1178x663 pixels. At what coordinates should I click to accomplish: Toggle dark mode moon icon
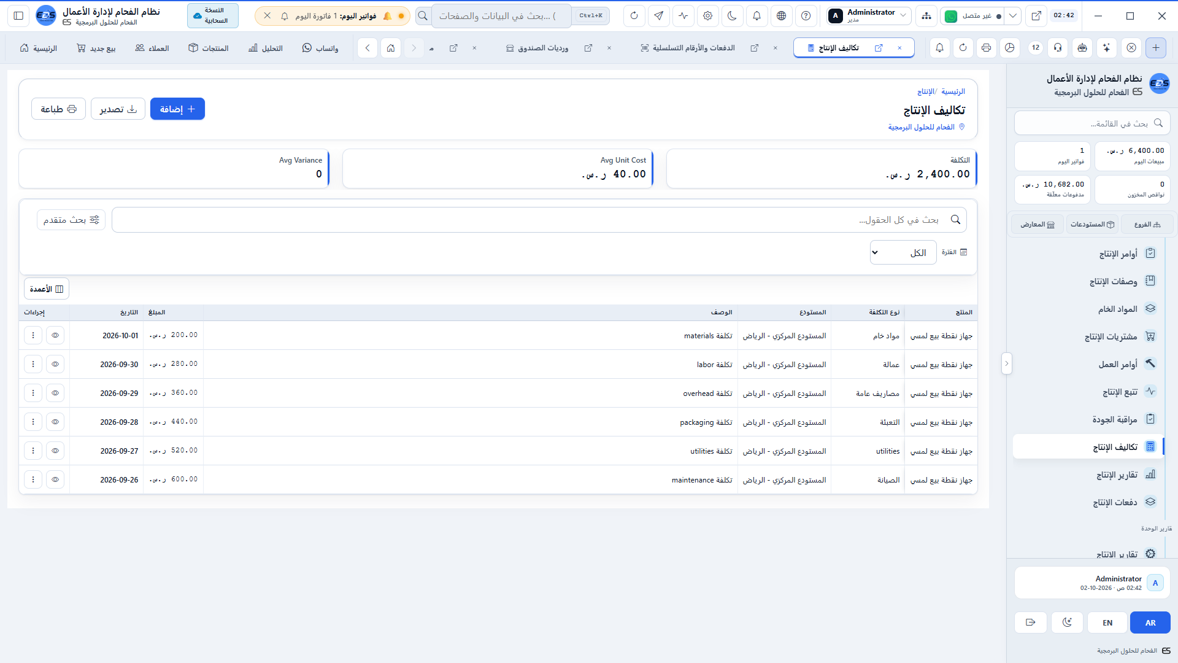coord(732,16)
